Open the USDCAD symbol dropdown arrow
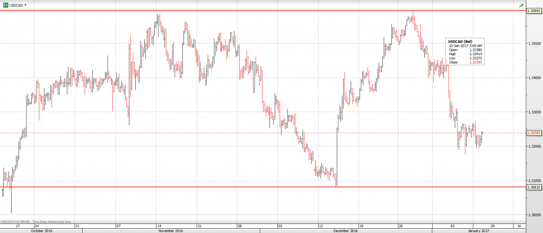The width and height of the screenshot is (543, 233). point(25,5)
